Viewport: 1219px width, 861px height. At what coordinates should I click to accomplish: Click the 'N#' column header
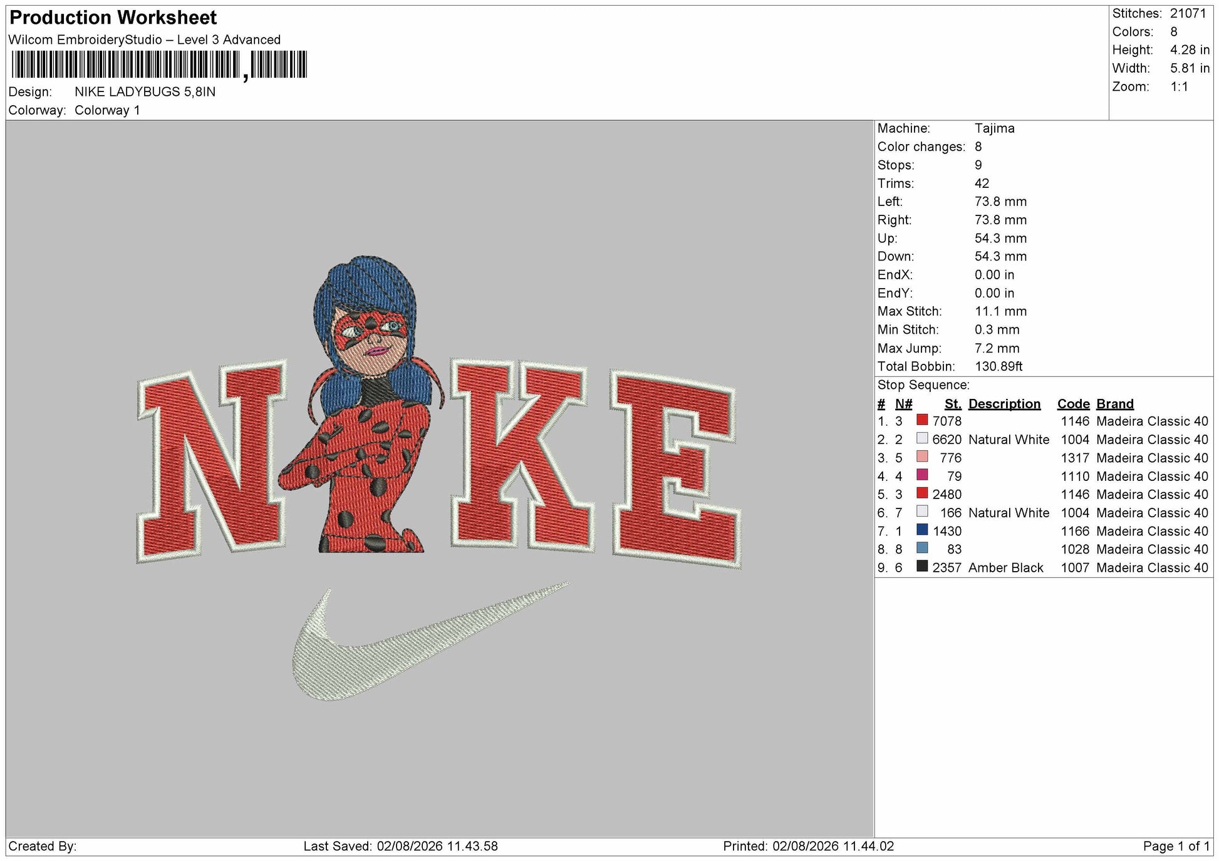pos(903,404)
